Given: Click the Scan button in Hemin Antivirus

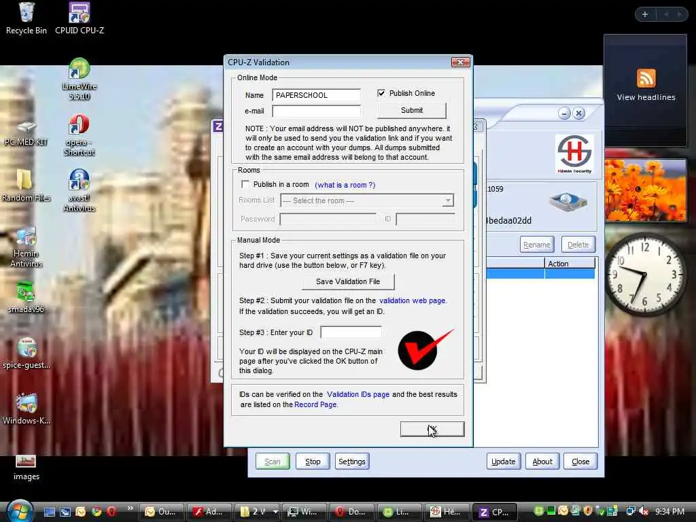Looking at the screenshot, I should click(273, 462).
